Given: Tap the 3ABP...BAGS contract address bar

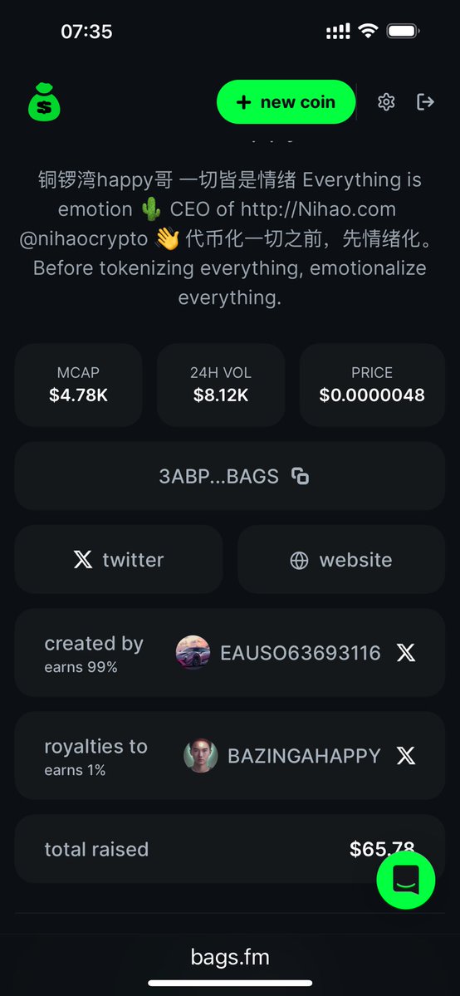Looking at the screenshot, I should click(230, 476).
